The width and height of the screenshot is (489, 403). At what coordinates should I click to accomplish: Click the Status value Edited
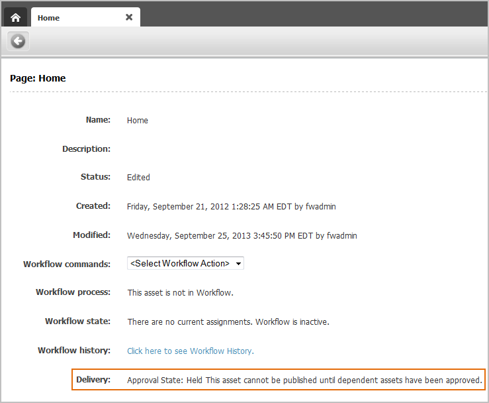coord(138,178)
